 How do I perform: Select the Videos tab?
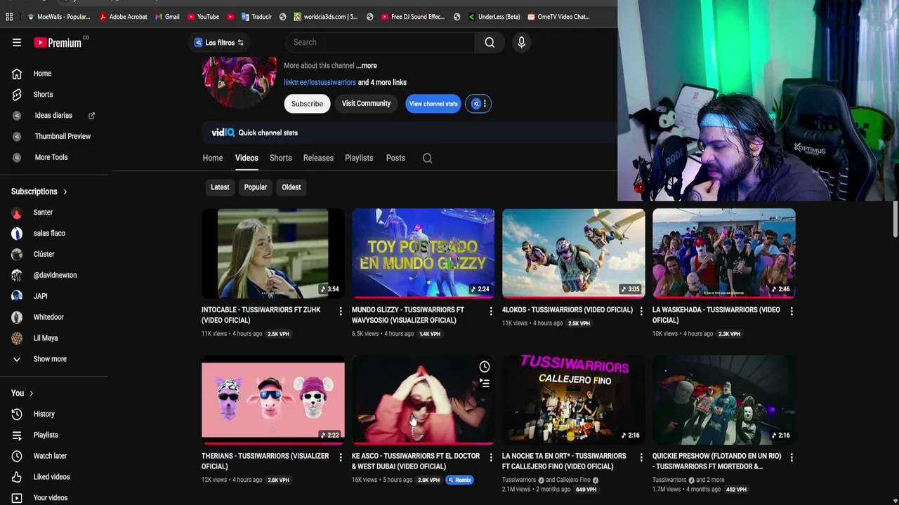point(247,158)
